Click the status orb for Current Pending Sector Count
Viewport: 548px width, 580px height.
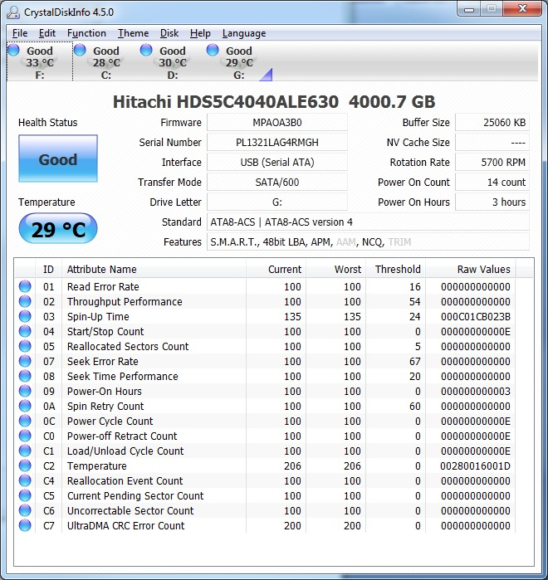click(x=25, y=495)
